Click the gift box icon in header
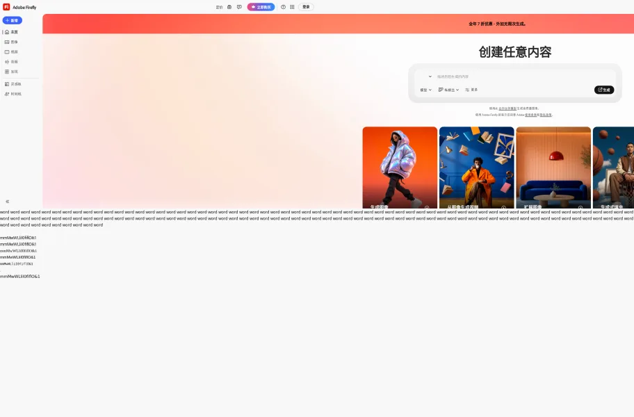Image resolution: width=634 pixels, height=417 pixels. tap(229, 7)
